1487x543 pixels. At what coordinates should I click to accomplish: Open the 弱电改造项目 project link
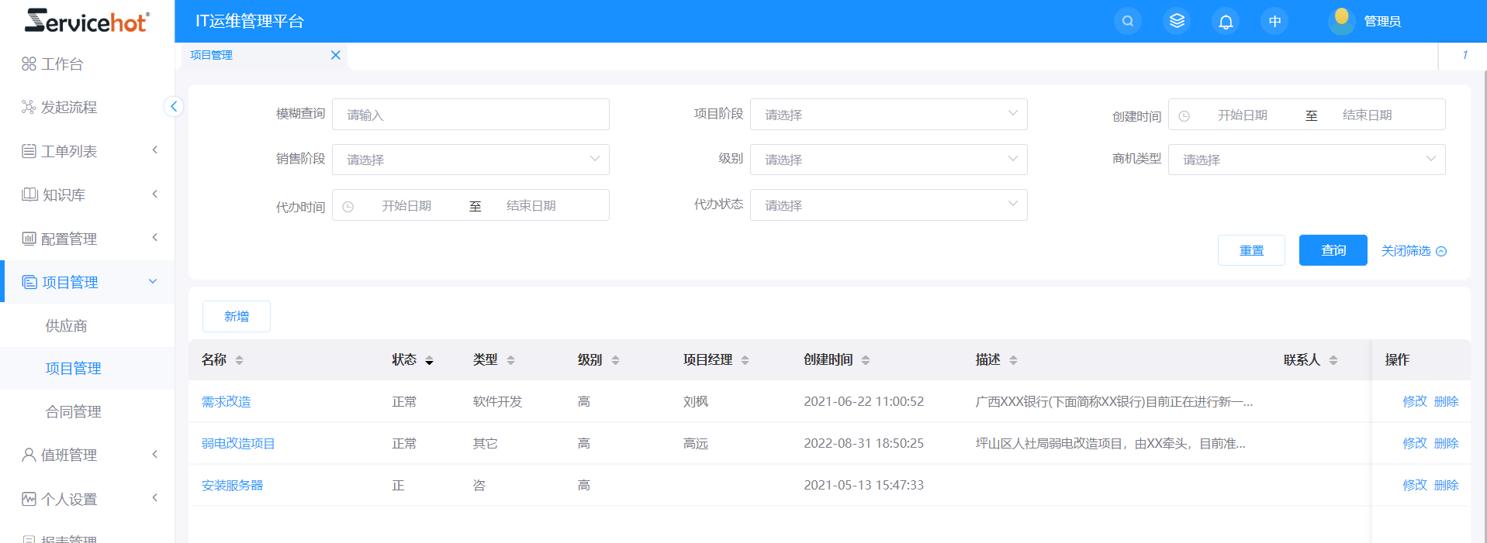pos(238,443)
